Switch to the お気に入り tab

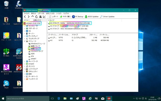pos(37,20)
